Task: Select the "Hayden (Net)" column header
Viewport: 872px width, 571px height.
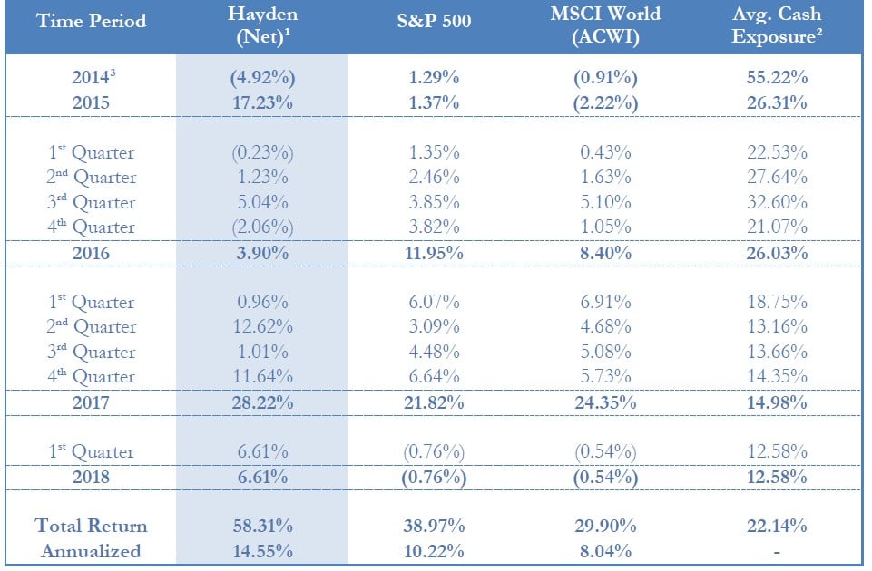Action: pyautogui.click(x=261, y=25)
